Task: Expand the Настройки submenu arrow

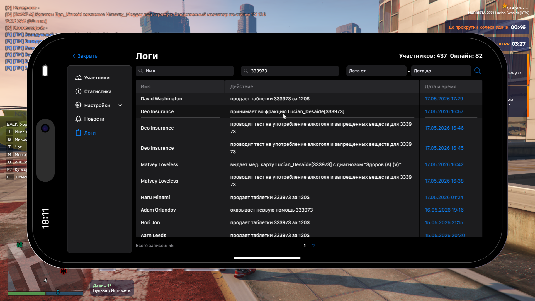Action: click(x=120, y=105)
